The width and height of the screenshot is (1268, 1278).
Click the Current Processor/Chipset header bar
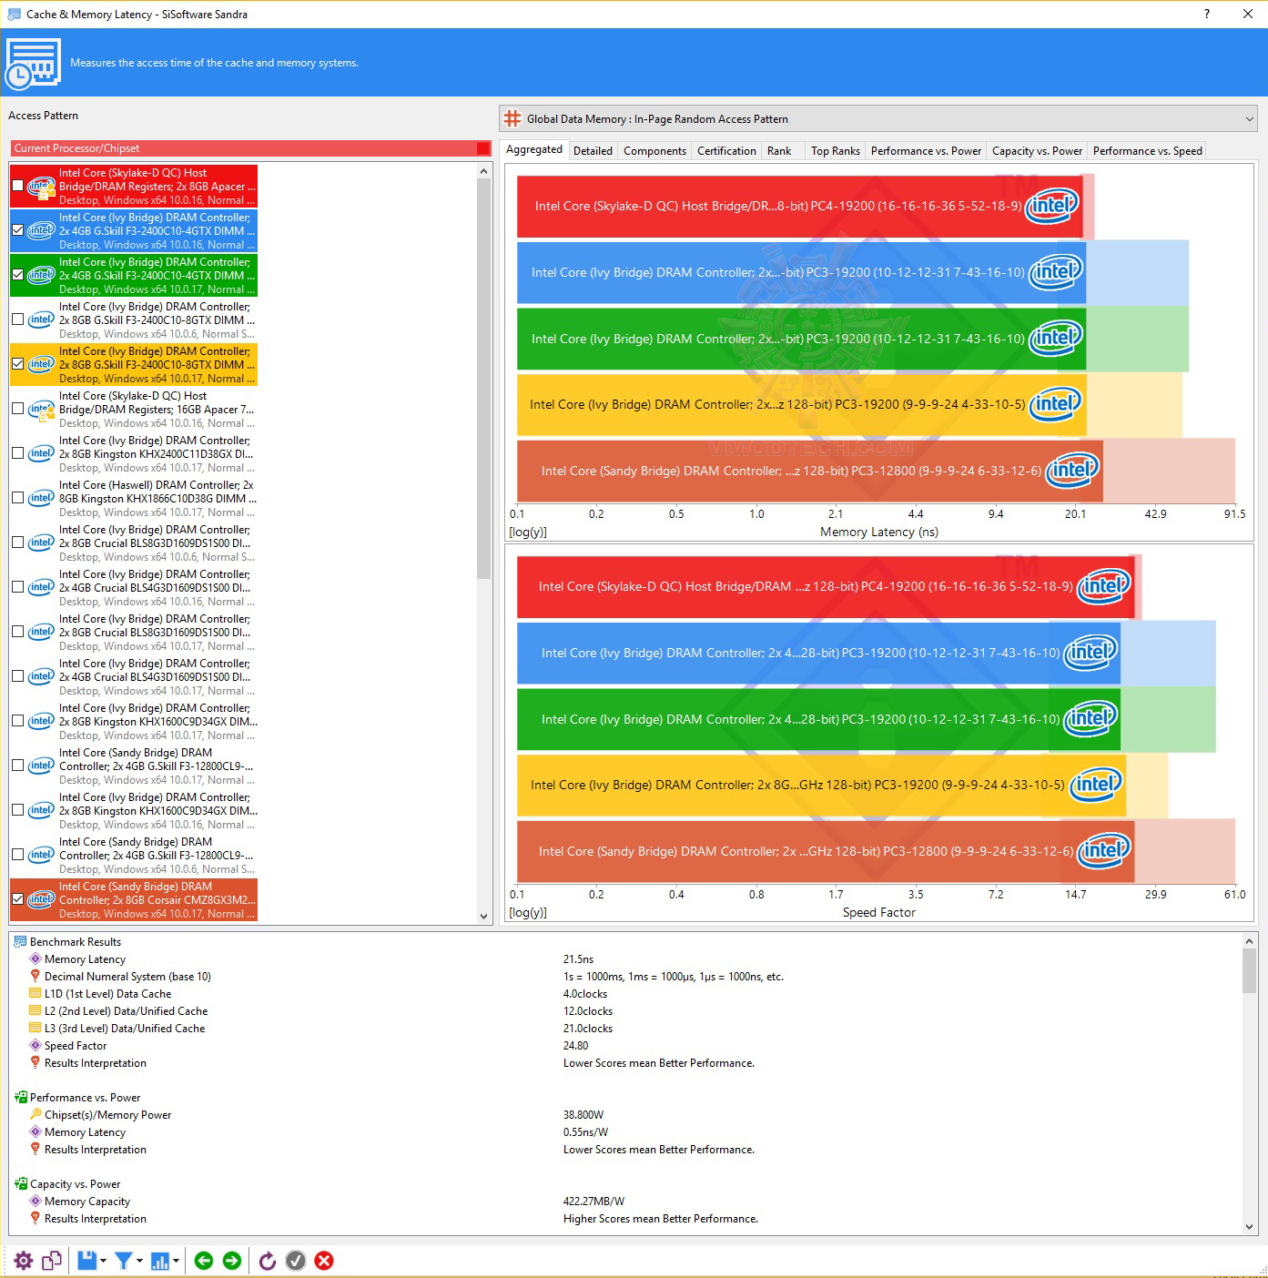251,148
